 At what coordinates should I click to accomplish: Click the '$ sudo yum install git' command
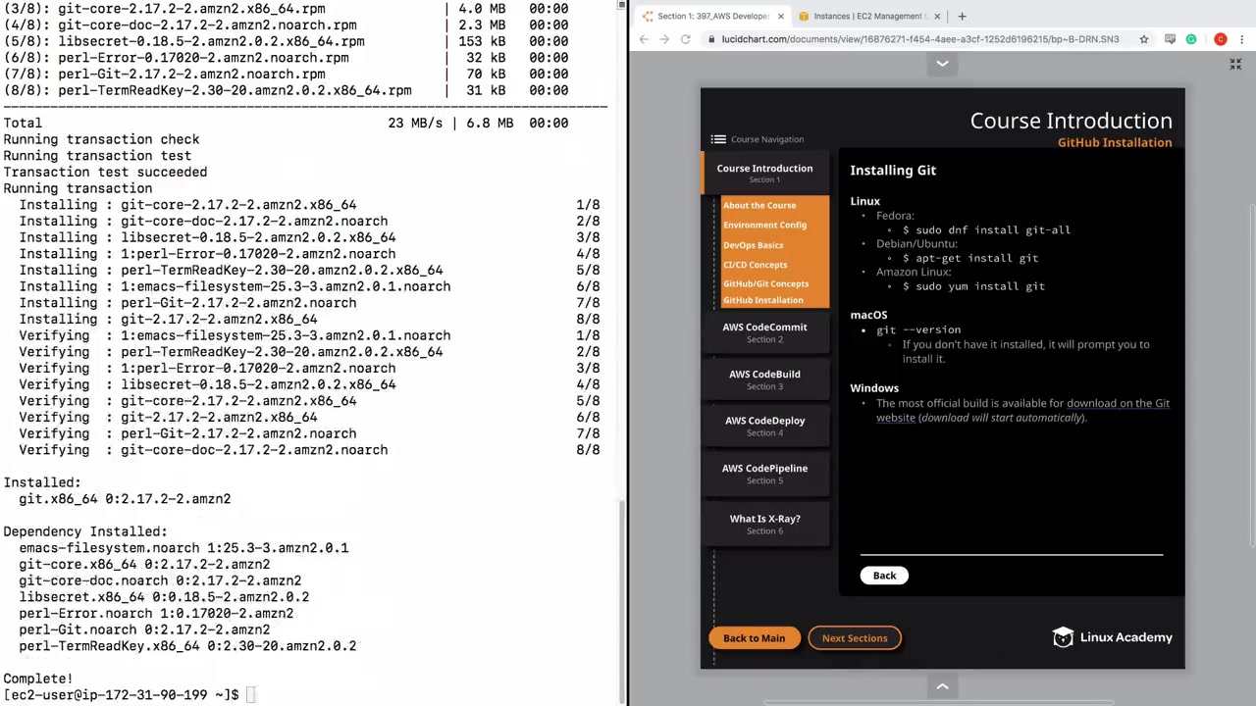tap(973, 286)
